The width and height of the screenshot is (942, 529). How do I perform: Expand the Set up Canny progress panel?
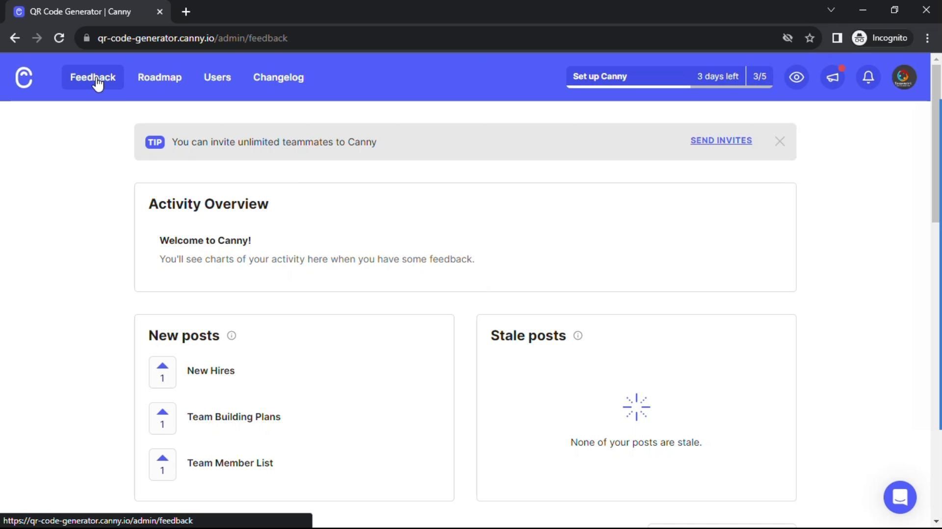(669, 77)
